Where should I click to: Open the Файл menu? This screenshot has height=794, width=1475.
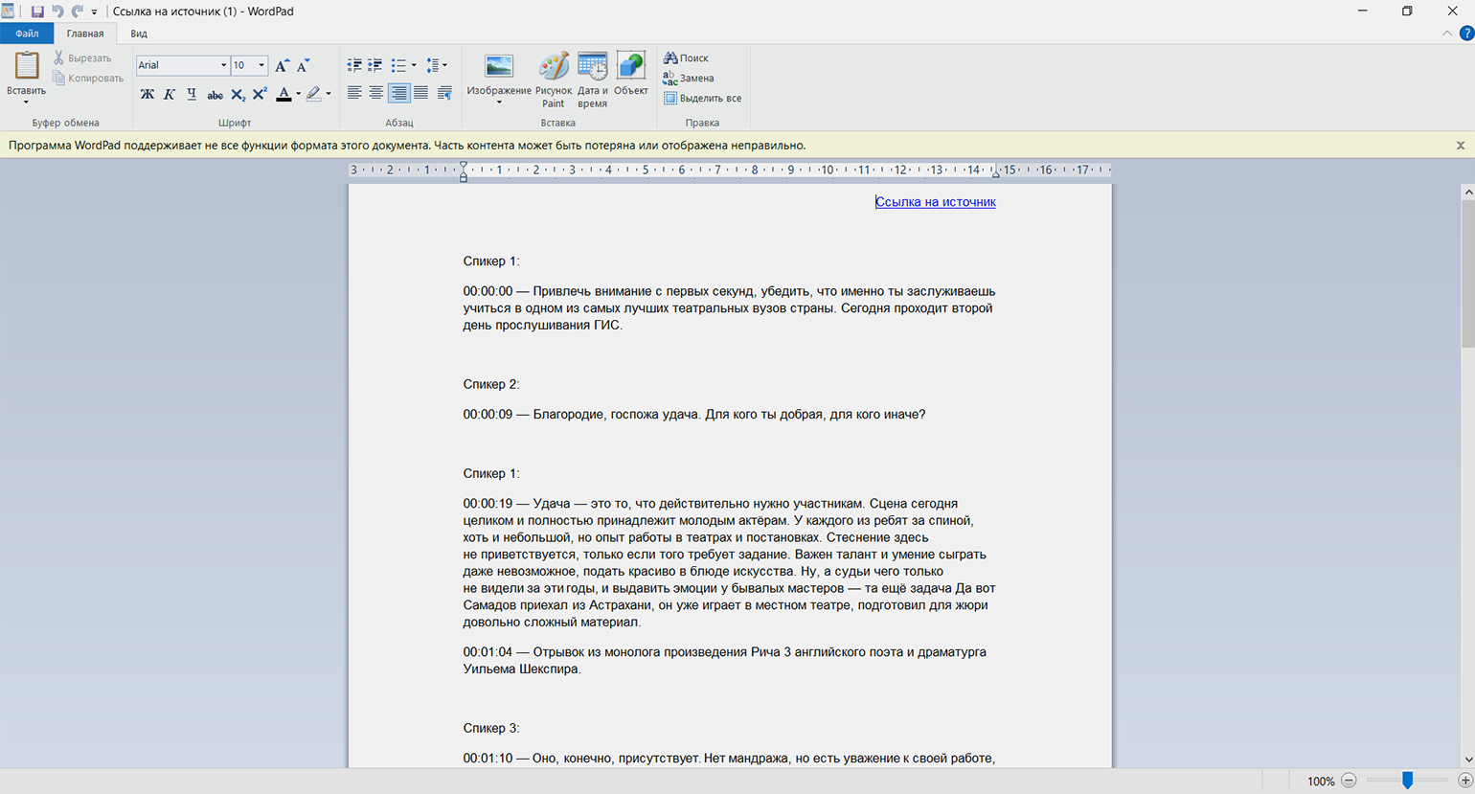click(x=27, y=34)
